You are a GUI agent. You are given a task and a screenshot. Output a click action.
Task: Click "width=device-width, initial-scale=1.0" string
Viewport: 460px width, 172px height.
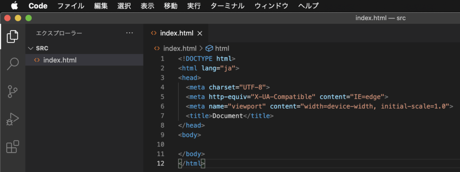tap(375, 106)
